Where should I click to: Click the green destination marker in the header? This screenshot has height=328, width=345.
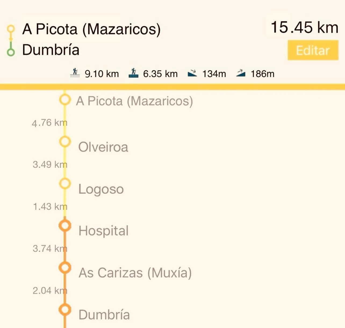click(11, 51)
